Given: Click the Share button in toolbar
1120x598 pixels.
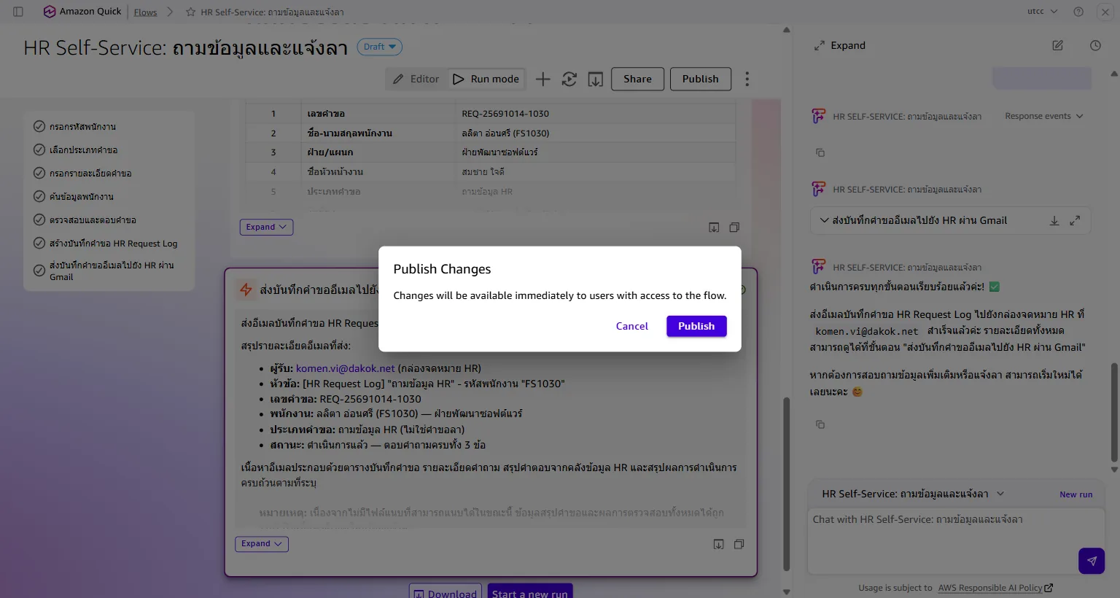Looking at the screenshot, I should pyautogui.click(x=637, y=79).
